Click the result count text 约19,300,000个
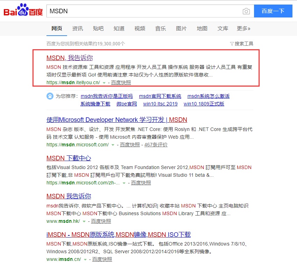Image resolution: width=297 pixels, height=263 pixels. pyautogui.click(x=109, y=44)
